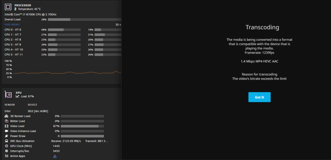Click the 'CPU 5 - HT 11' row label
The width and height of the screenshot is (331, 160).
pos(14,54)
